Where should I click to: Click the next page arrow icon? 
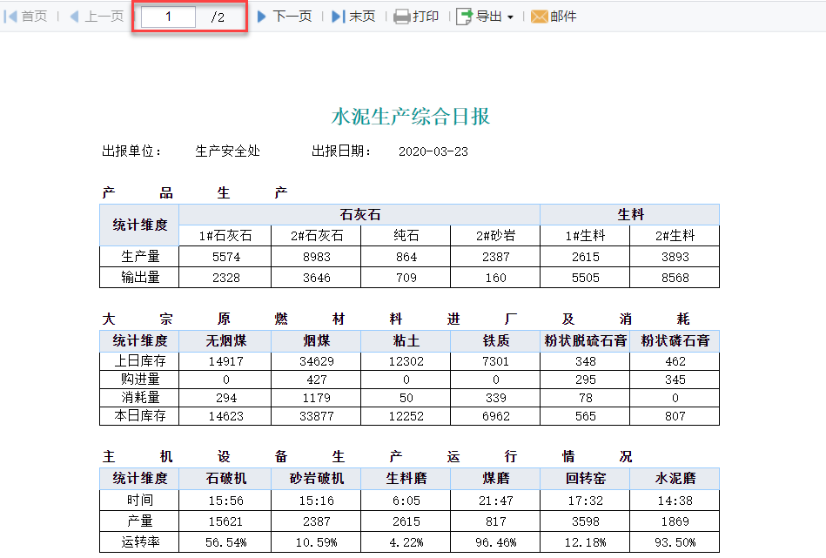[261, 17]
